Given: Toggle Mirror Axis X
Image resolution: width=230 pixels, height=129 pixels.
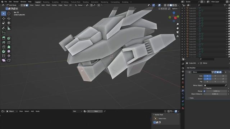Looking at the screenshot, I should pyautogui.click(x=207, y=76).
